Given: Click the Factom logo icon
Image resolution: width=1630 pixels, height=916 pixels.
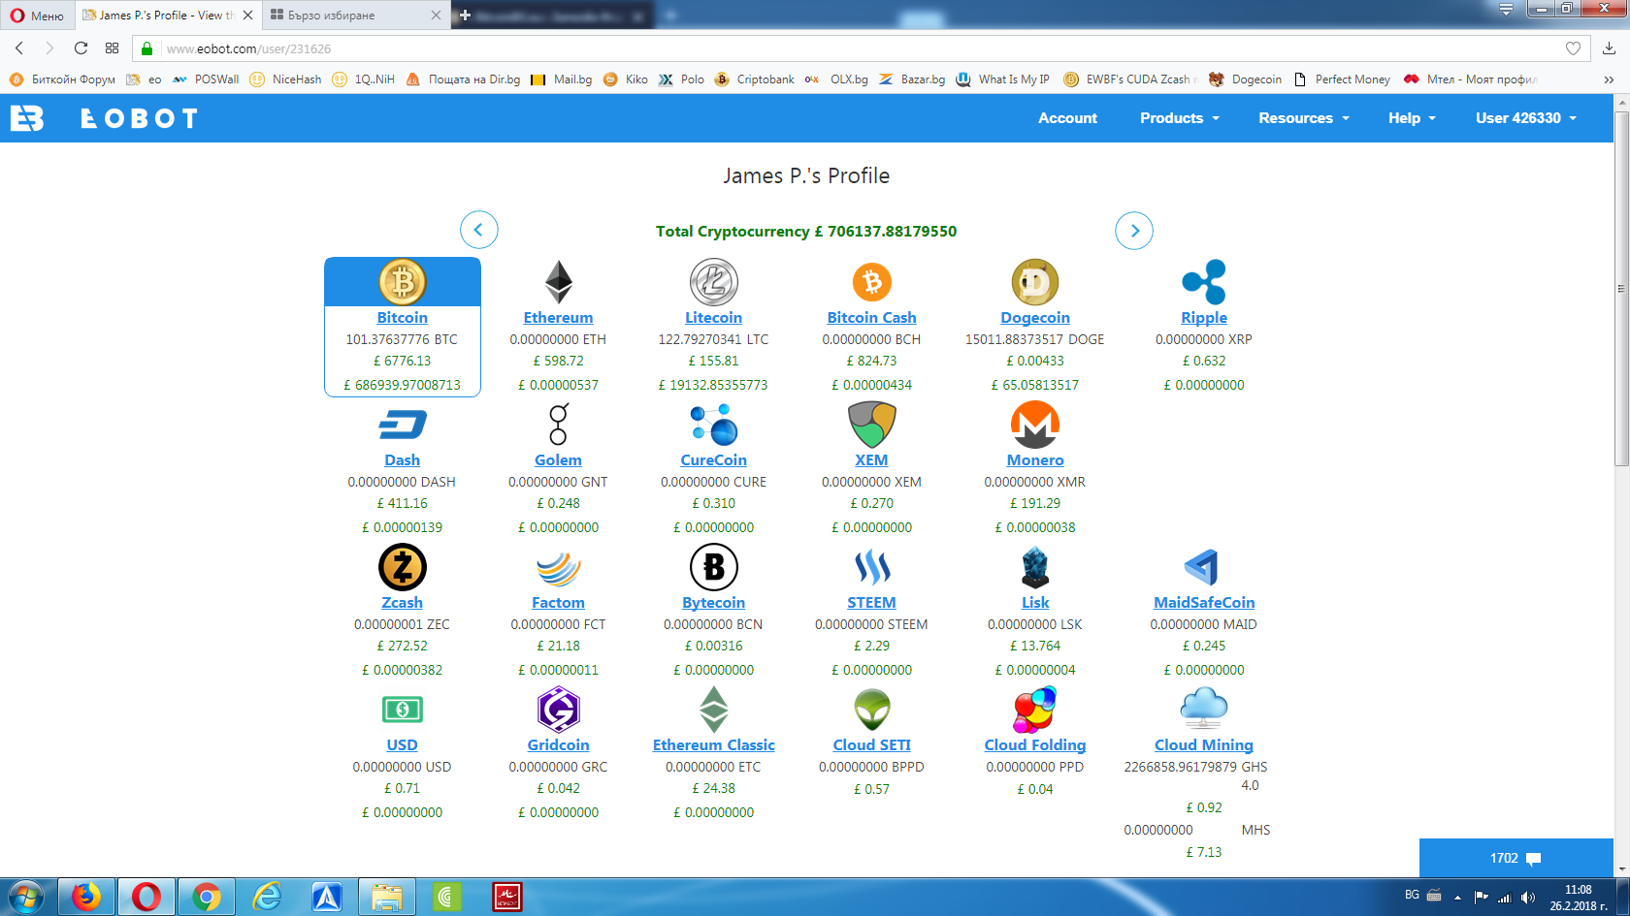Looking at the screenshot, I should (x=558, y=568).
